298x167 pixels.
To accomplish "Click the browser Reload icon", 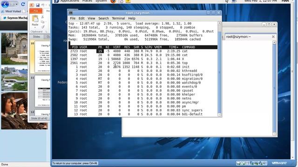I will (23, 4).
